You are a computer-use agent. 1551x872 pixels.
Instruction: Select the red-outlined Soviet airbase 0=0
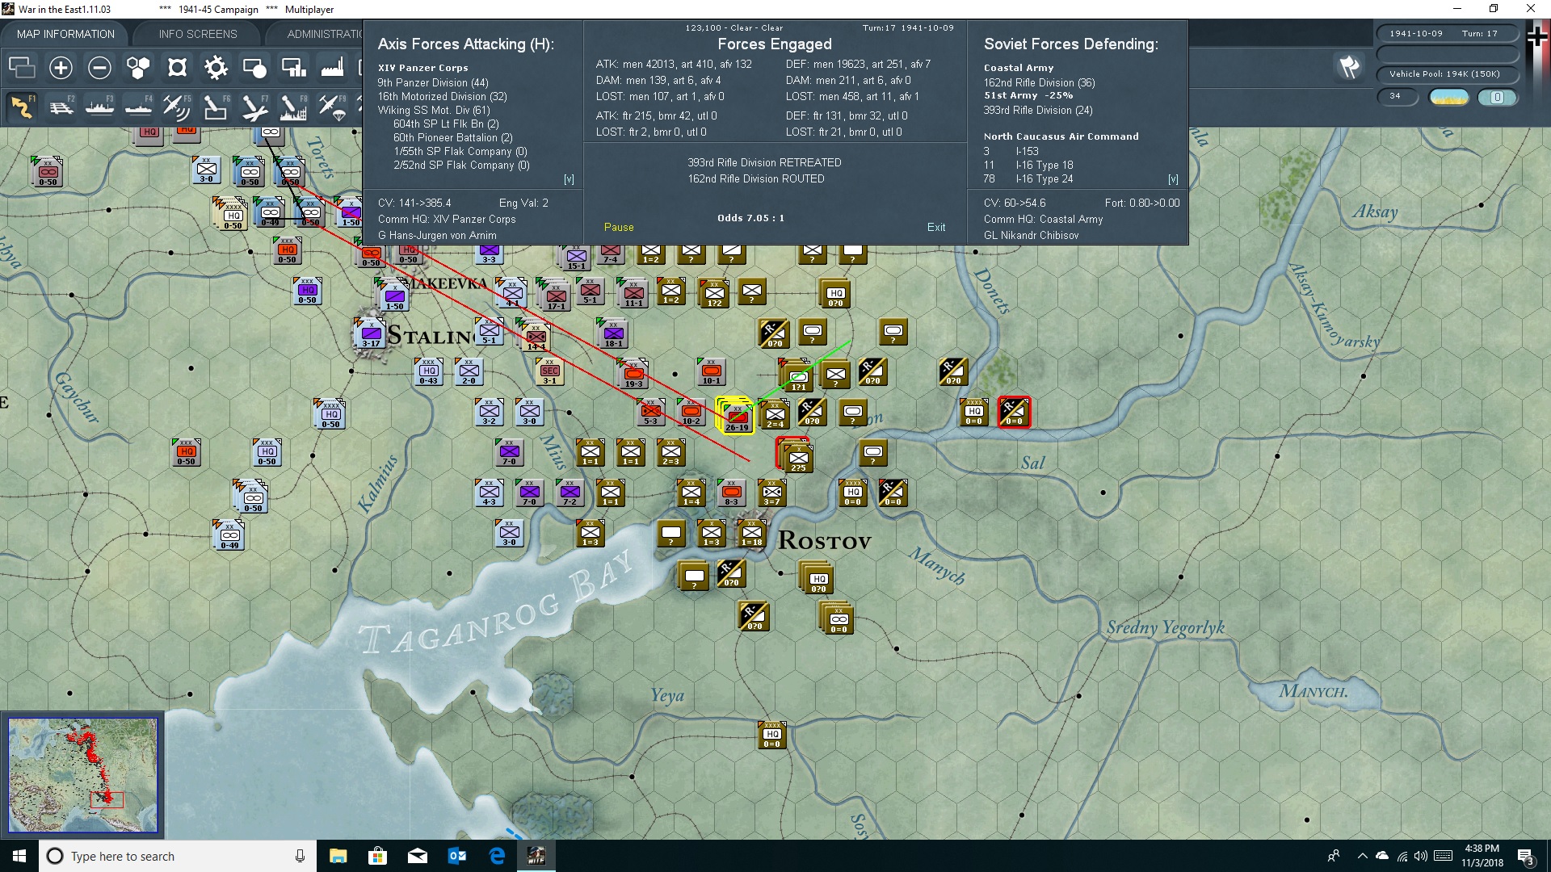pos(1014,413)
